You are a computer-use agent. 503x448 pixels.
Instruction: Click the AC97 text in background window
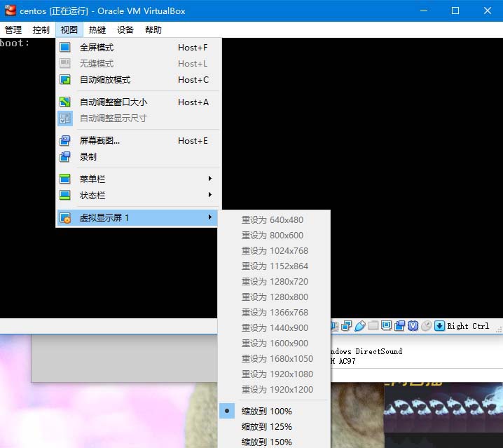(x=347, y=361)
